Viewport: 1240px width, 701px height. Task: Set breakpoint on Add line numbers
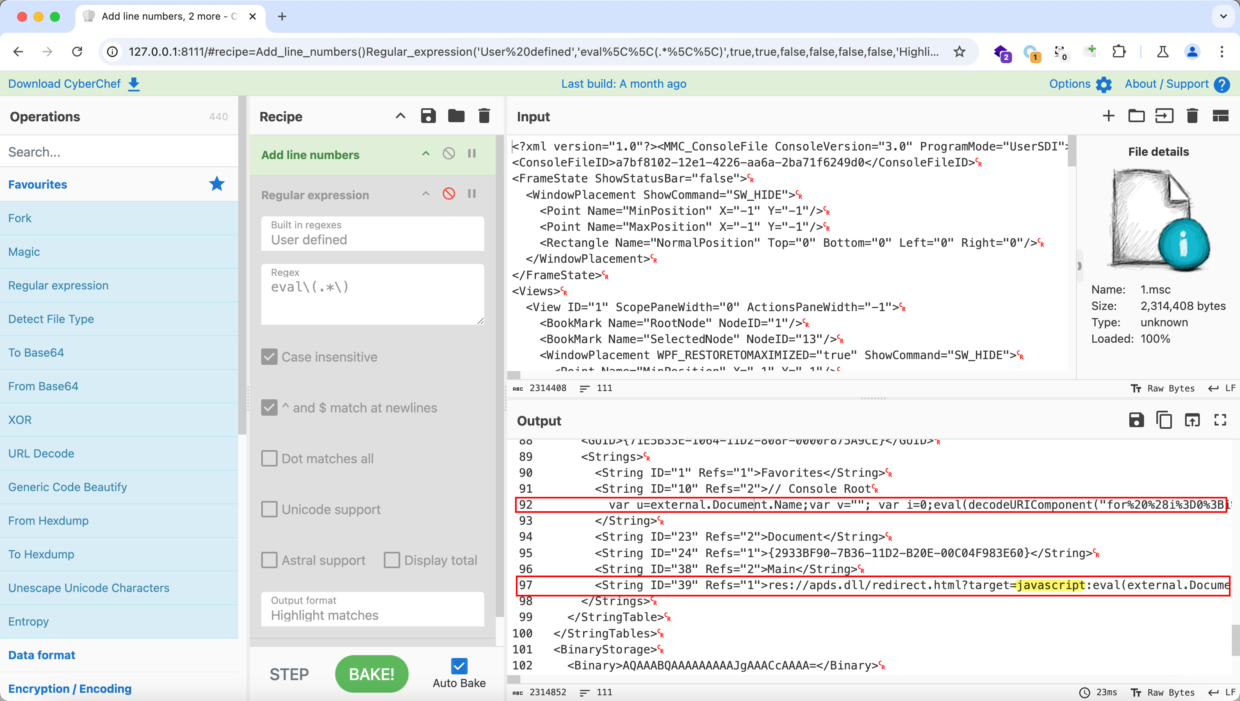tap(472, 154)
